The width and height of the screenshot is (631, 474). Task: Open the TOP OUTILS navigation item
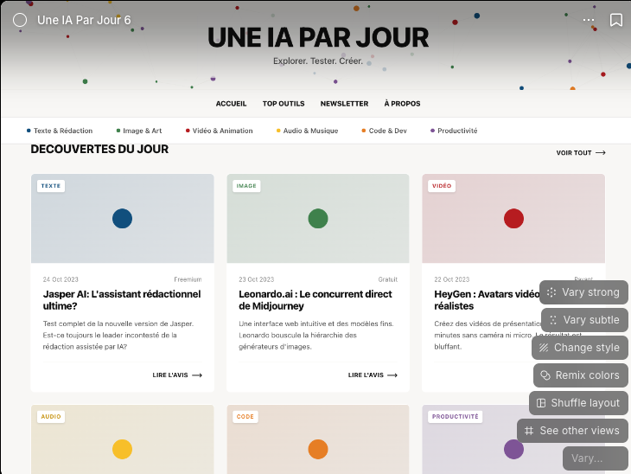pos(284,104)
